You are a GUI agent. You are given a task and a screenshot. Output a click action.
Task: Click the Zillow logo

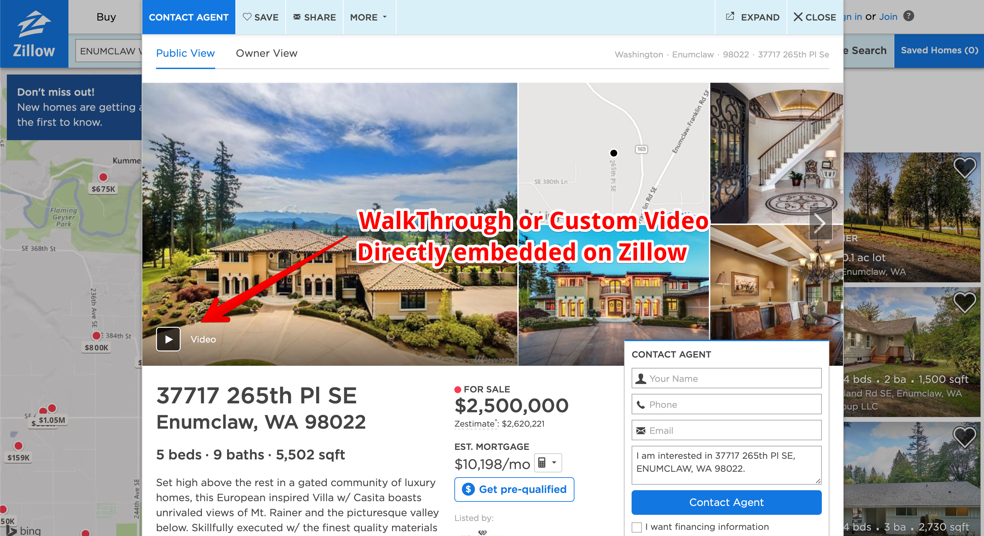click(34, 34)
